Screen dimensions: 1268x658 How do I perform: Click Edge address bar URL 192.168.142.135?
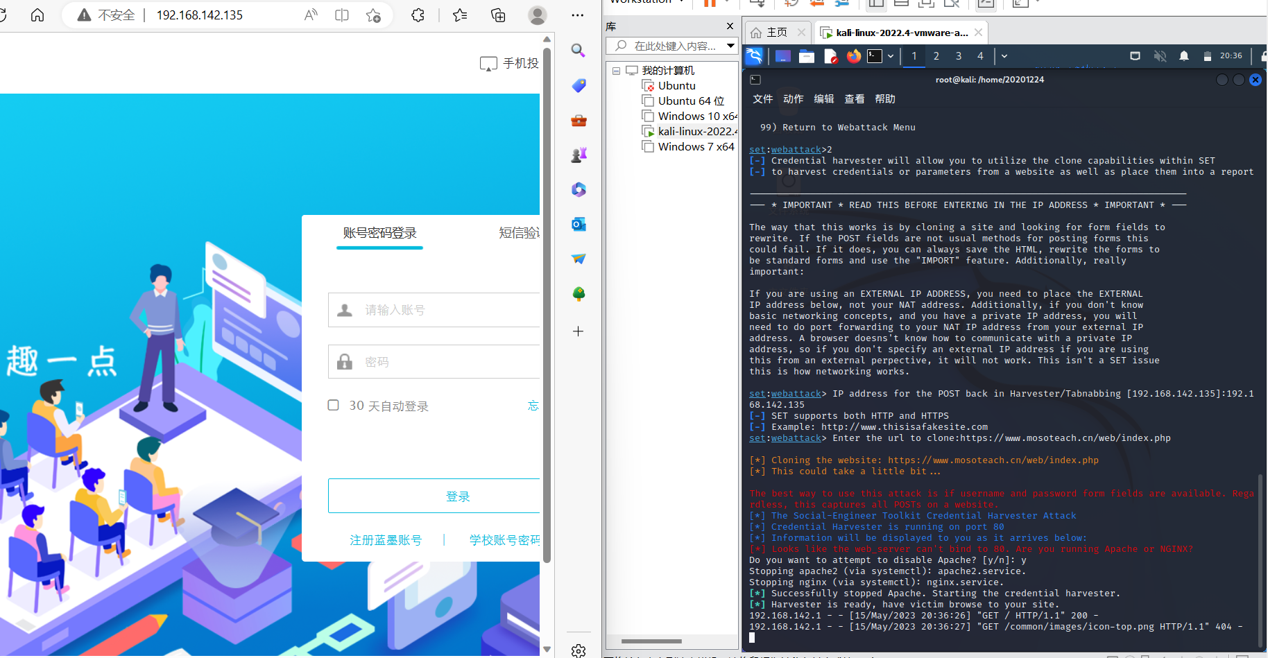(200, 15)
